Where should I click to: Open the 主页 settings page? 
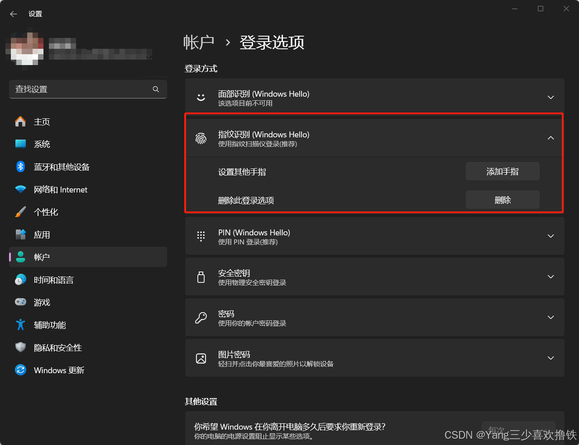pos(88,122)
